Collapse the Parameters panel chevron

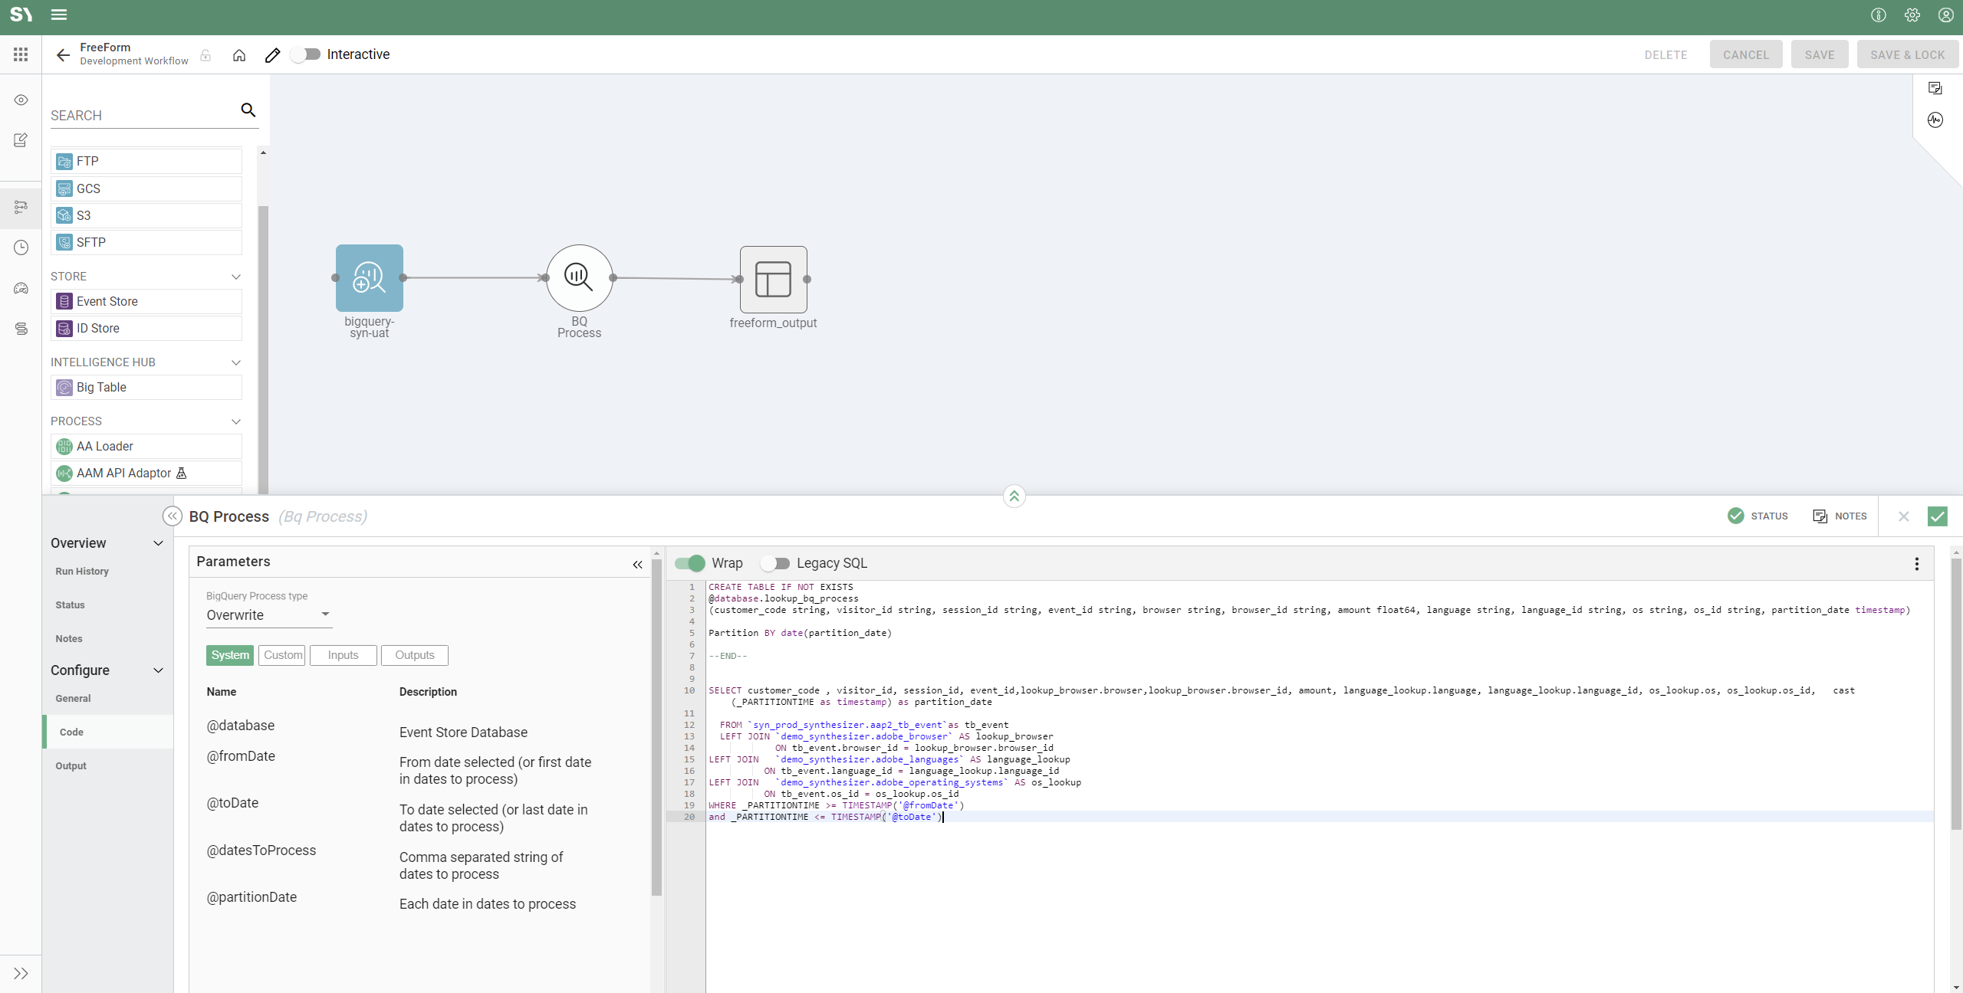(x=637, y=565)
